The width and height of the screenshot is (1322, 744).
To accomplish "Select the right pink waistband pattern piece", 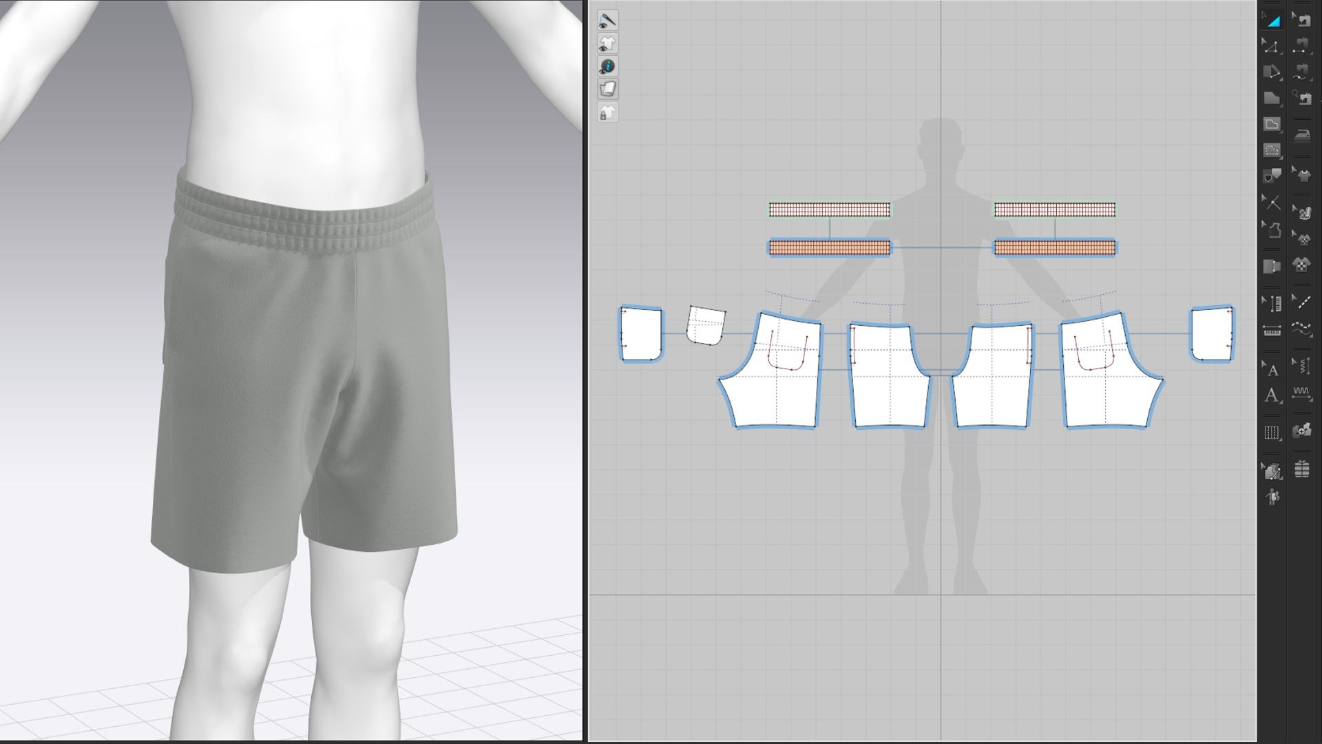I will [1054, 247].
